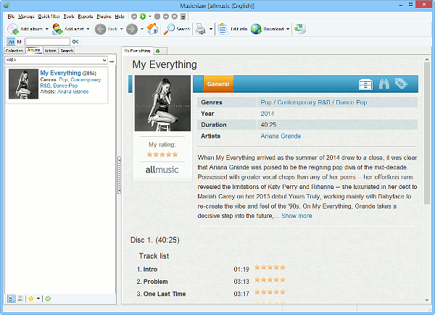Go back with the left arrow icon
435x315 pixels.
[x=100, y=29]
